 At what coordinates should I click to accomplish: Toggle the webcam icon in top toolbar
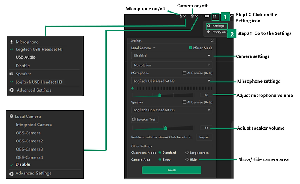tap(192, 16)
